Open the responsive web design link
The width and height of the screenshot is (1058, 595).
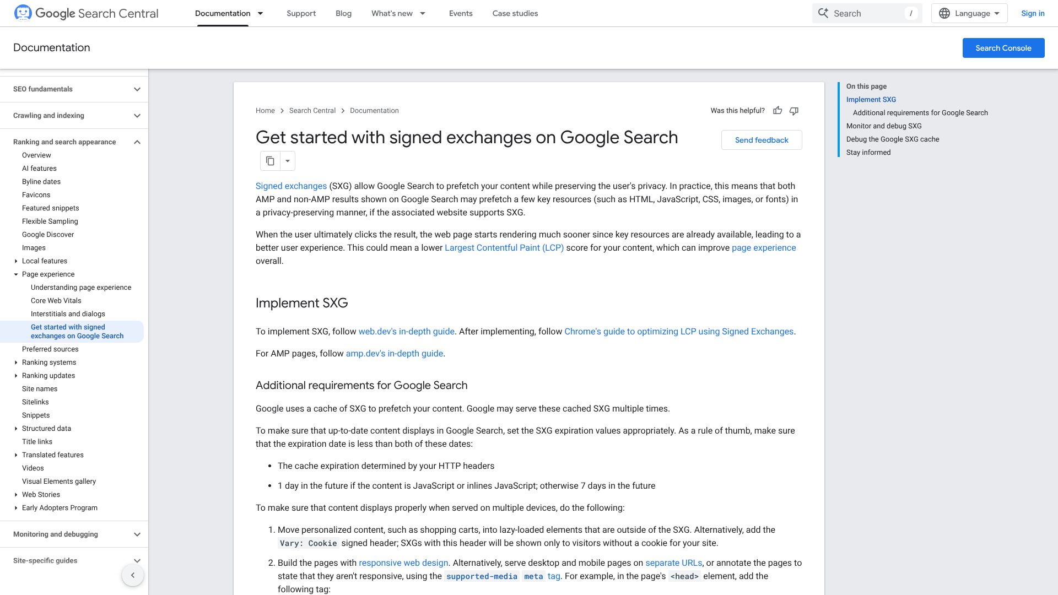coord(403,563)
